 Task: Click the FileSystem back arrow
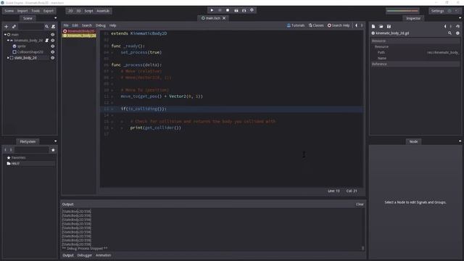[5, 150]
